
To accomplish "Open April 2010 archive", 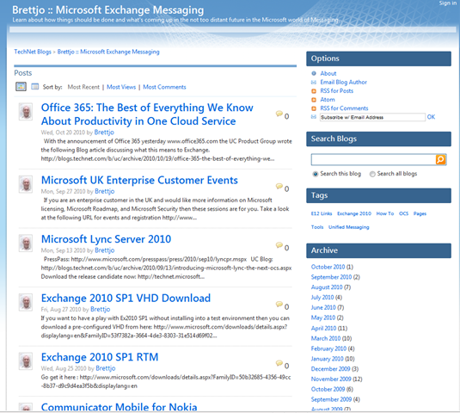I will [323, 328].
